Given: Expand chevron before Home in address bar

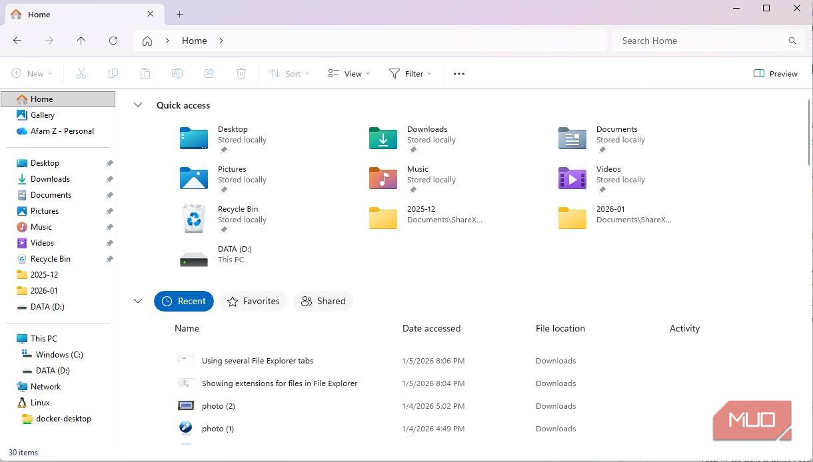Looking at the screenshot, I should pos(167,41).
